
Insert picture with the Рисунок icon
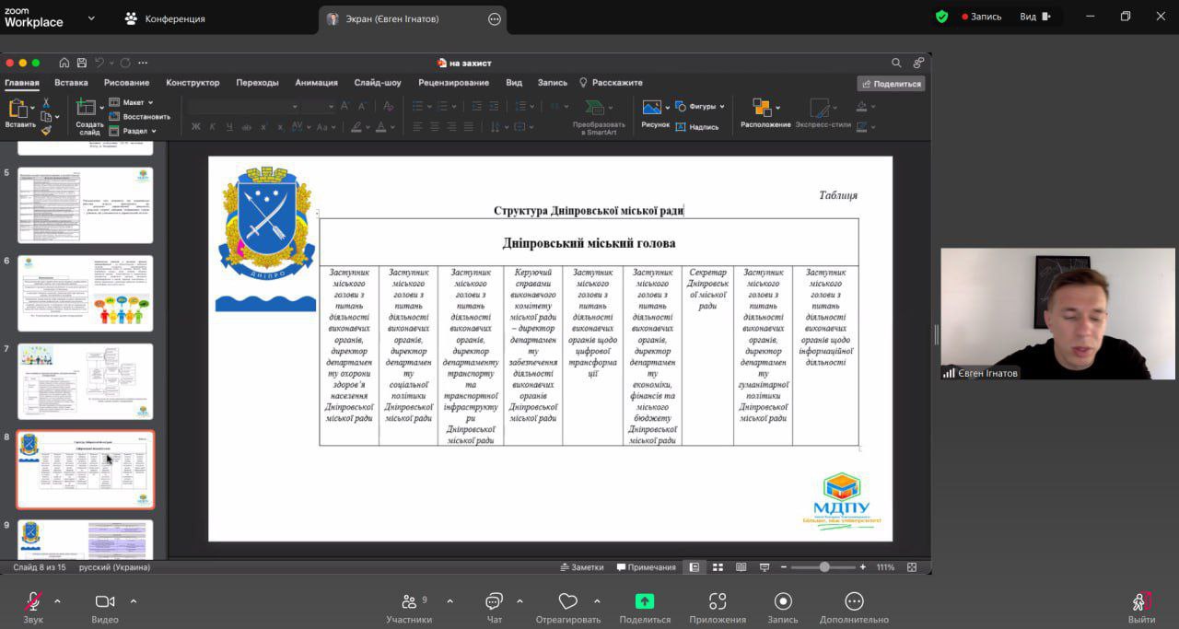pos(653,108)
